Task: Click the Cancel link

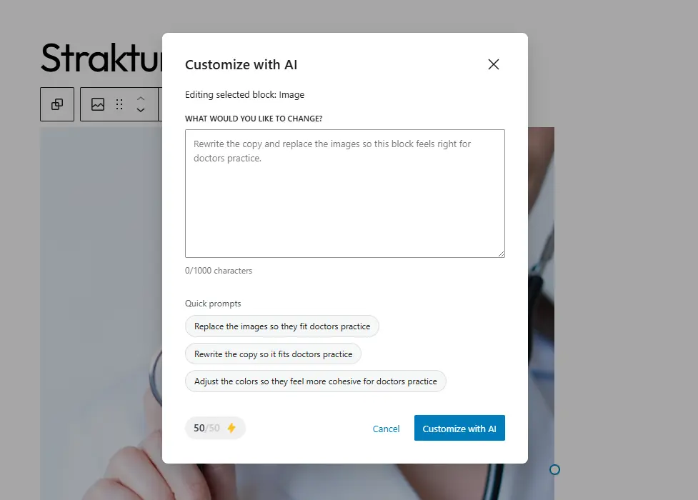Action: 386,429
